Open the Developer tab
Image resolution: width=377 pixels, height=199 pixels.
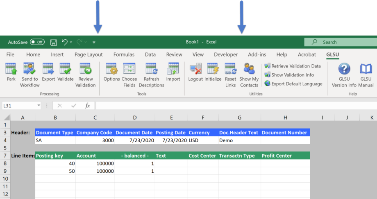coord(226,54)
